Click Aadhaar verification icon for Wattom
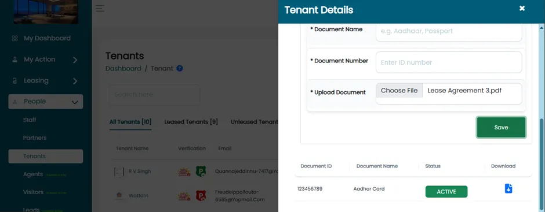This screenshot has width=545, height=212. click(184, 196)
